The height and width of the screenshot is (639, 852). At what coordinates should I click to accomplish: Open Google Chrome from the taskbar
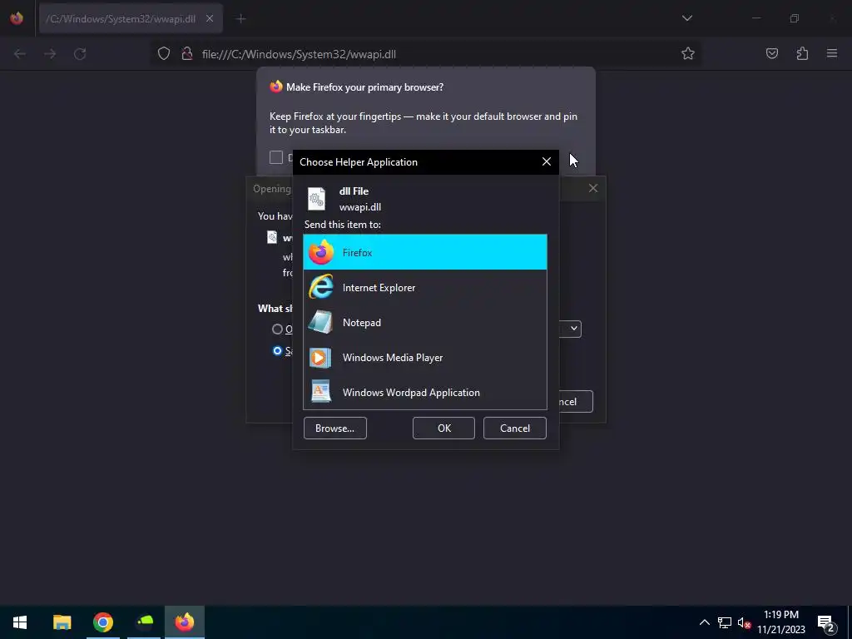[102, 622]
